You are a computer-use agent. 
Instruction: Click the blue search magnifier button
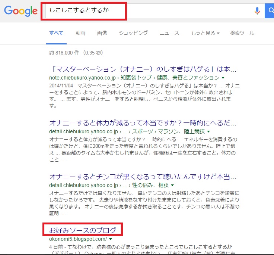[x=270, y=11]
